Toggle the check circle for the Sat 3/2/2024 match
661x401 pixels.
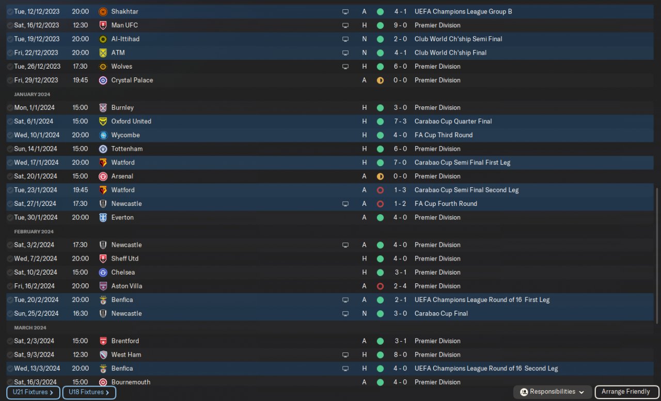pos(10,245)
